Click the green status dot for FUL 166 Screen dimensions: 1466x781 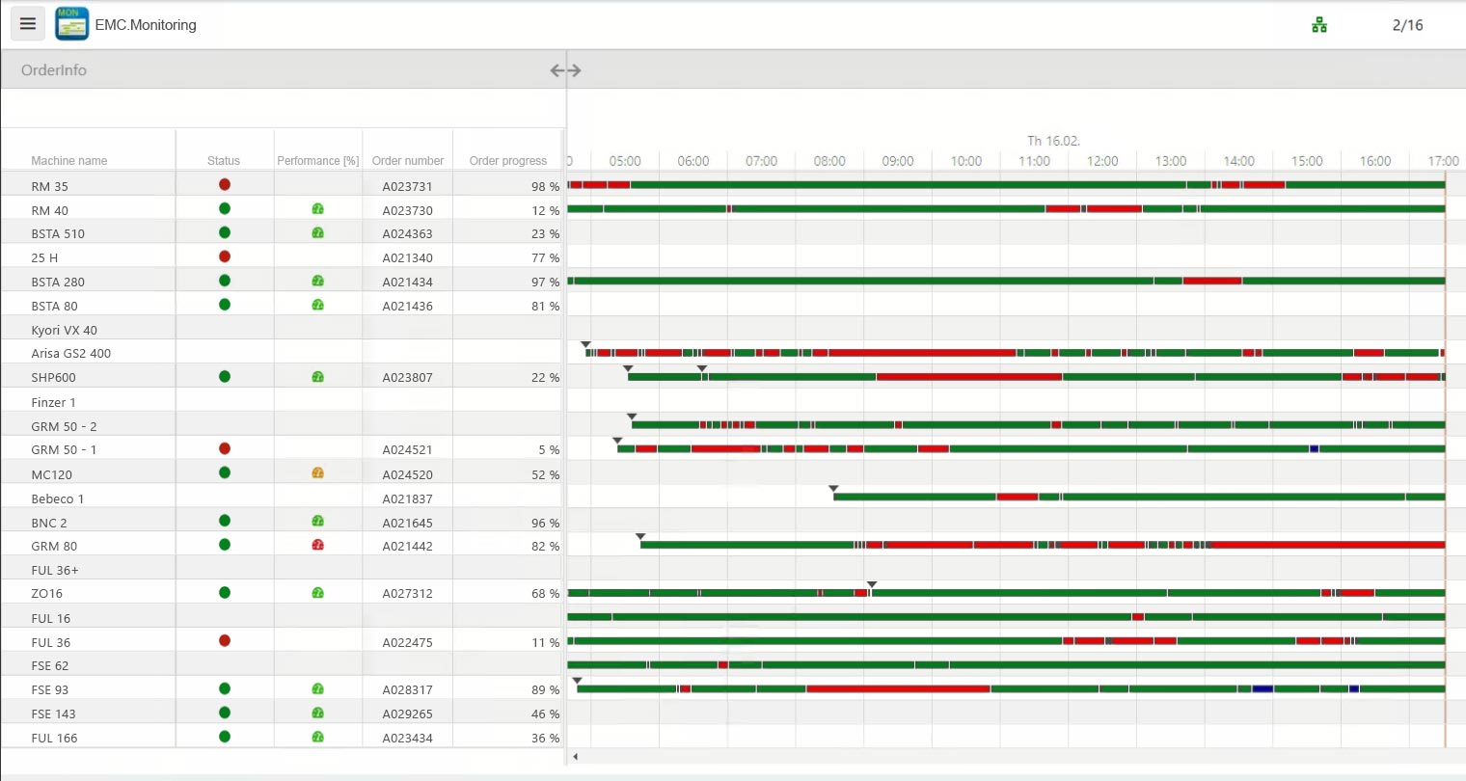click(x=225, y=737)
